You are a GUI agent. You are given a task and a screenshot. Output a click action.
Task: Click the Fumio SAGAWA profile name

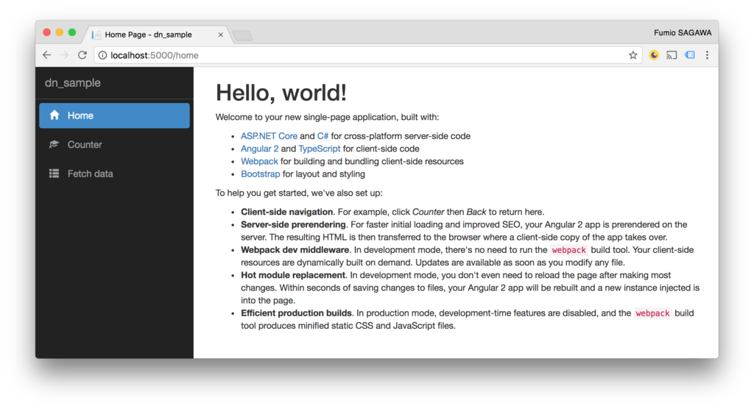[x=683, y=32]
